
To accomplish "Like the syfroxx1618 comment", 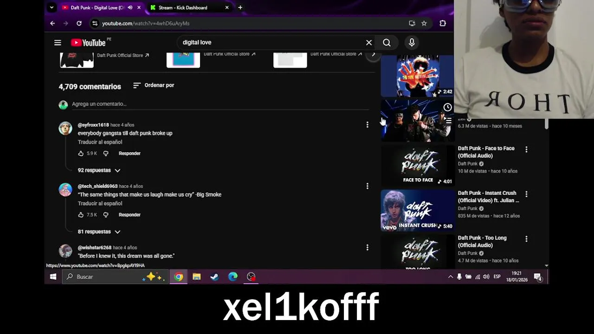I will pyautogui.click(x=81, y=154).
